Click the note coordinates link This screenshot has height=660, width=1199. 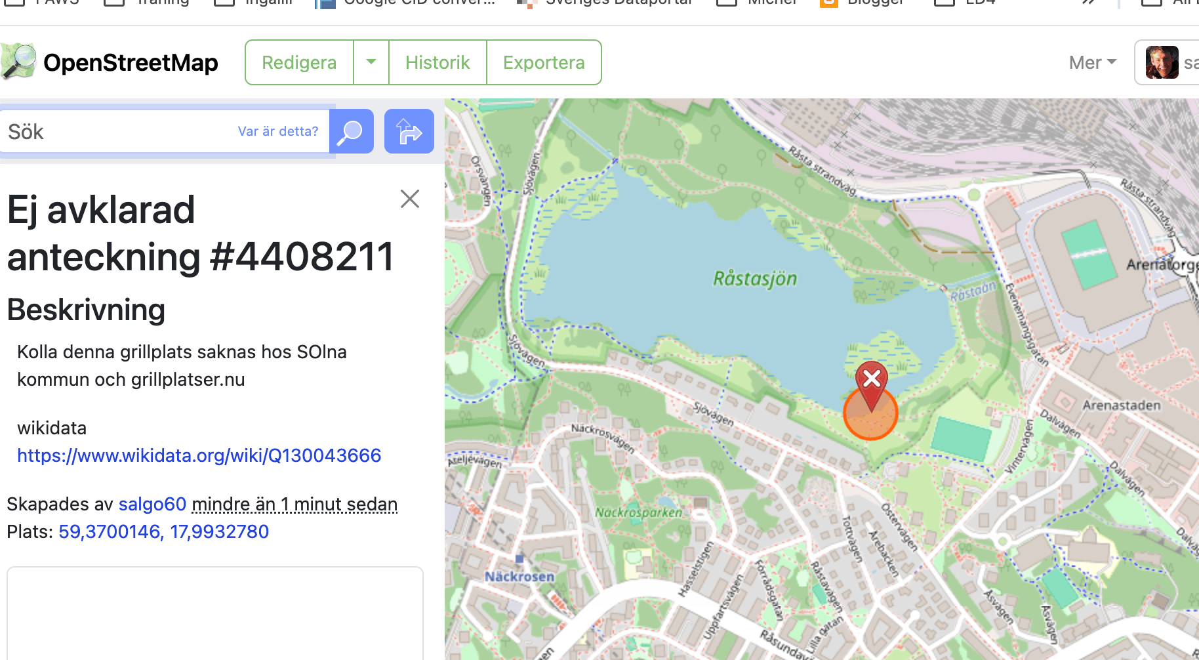click(x=163, y=531)
